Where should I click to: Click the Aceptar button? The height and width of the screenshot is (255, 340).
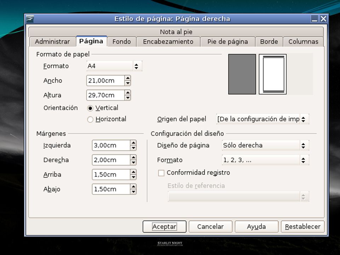coord(164,227)
